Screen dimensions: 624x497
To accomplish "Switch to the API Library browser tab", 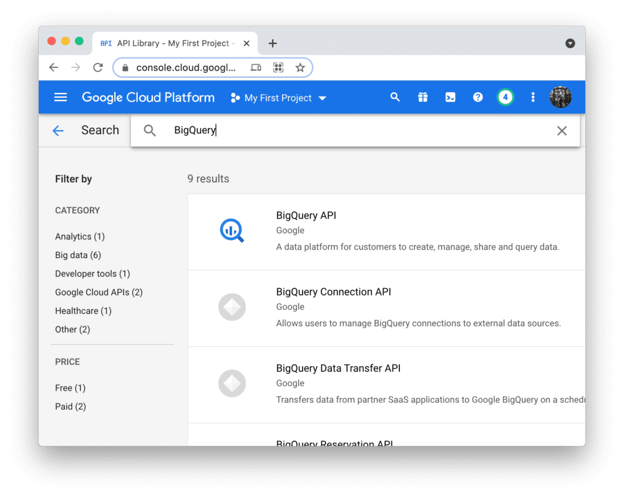I will click(x=168, y=43).
